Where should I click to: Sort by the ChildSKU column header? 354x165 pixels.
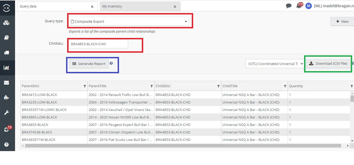[163, 86]
